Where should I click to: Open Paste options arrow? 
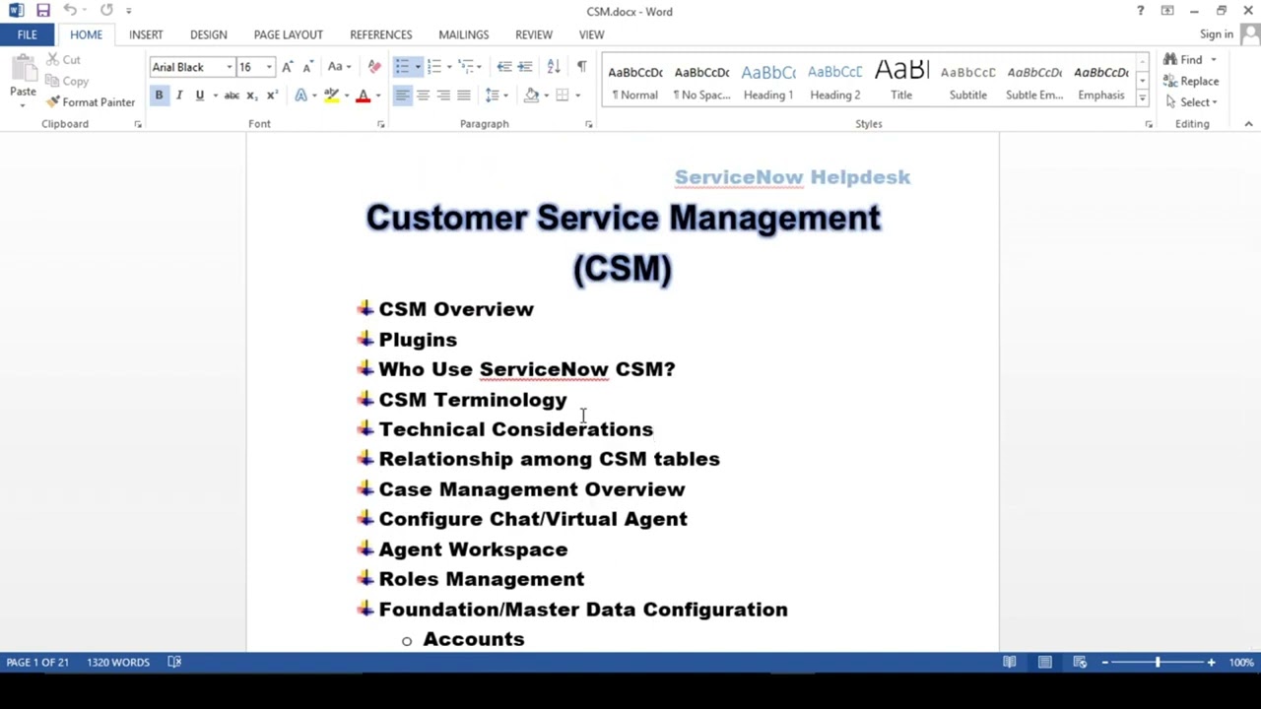pyautogui.click(x=23, y=103)
